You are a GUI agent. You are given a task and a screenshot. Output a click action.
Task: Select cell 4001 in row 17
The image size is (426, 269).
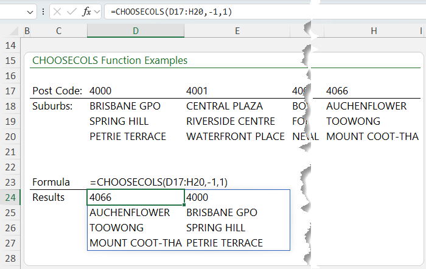click(x=197, y=91)
